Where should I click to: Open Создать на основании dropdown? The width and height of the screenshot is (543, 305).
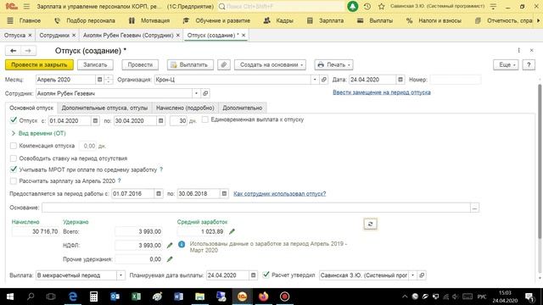click(270, 64)
